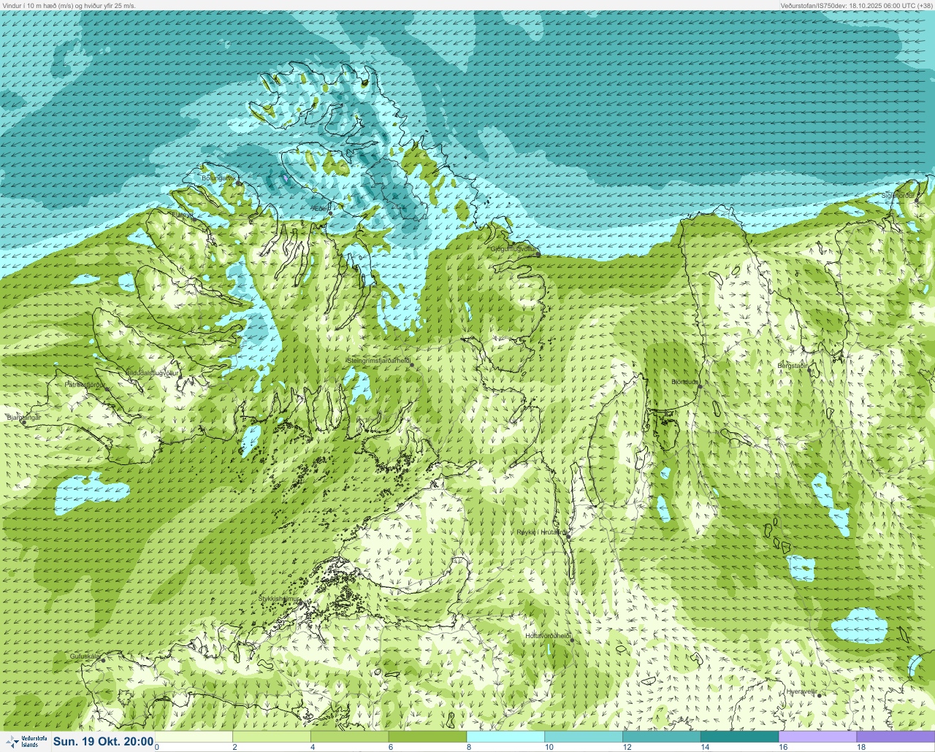Select the Bíldudalsflugvöllur station label
The width and height of the screenshot is (935, 752).
point(152,372)
